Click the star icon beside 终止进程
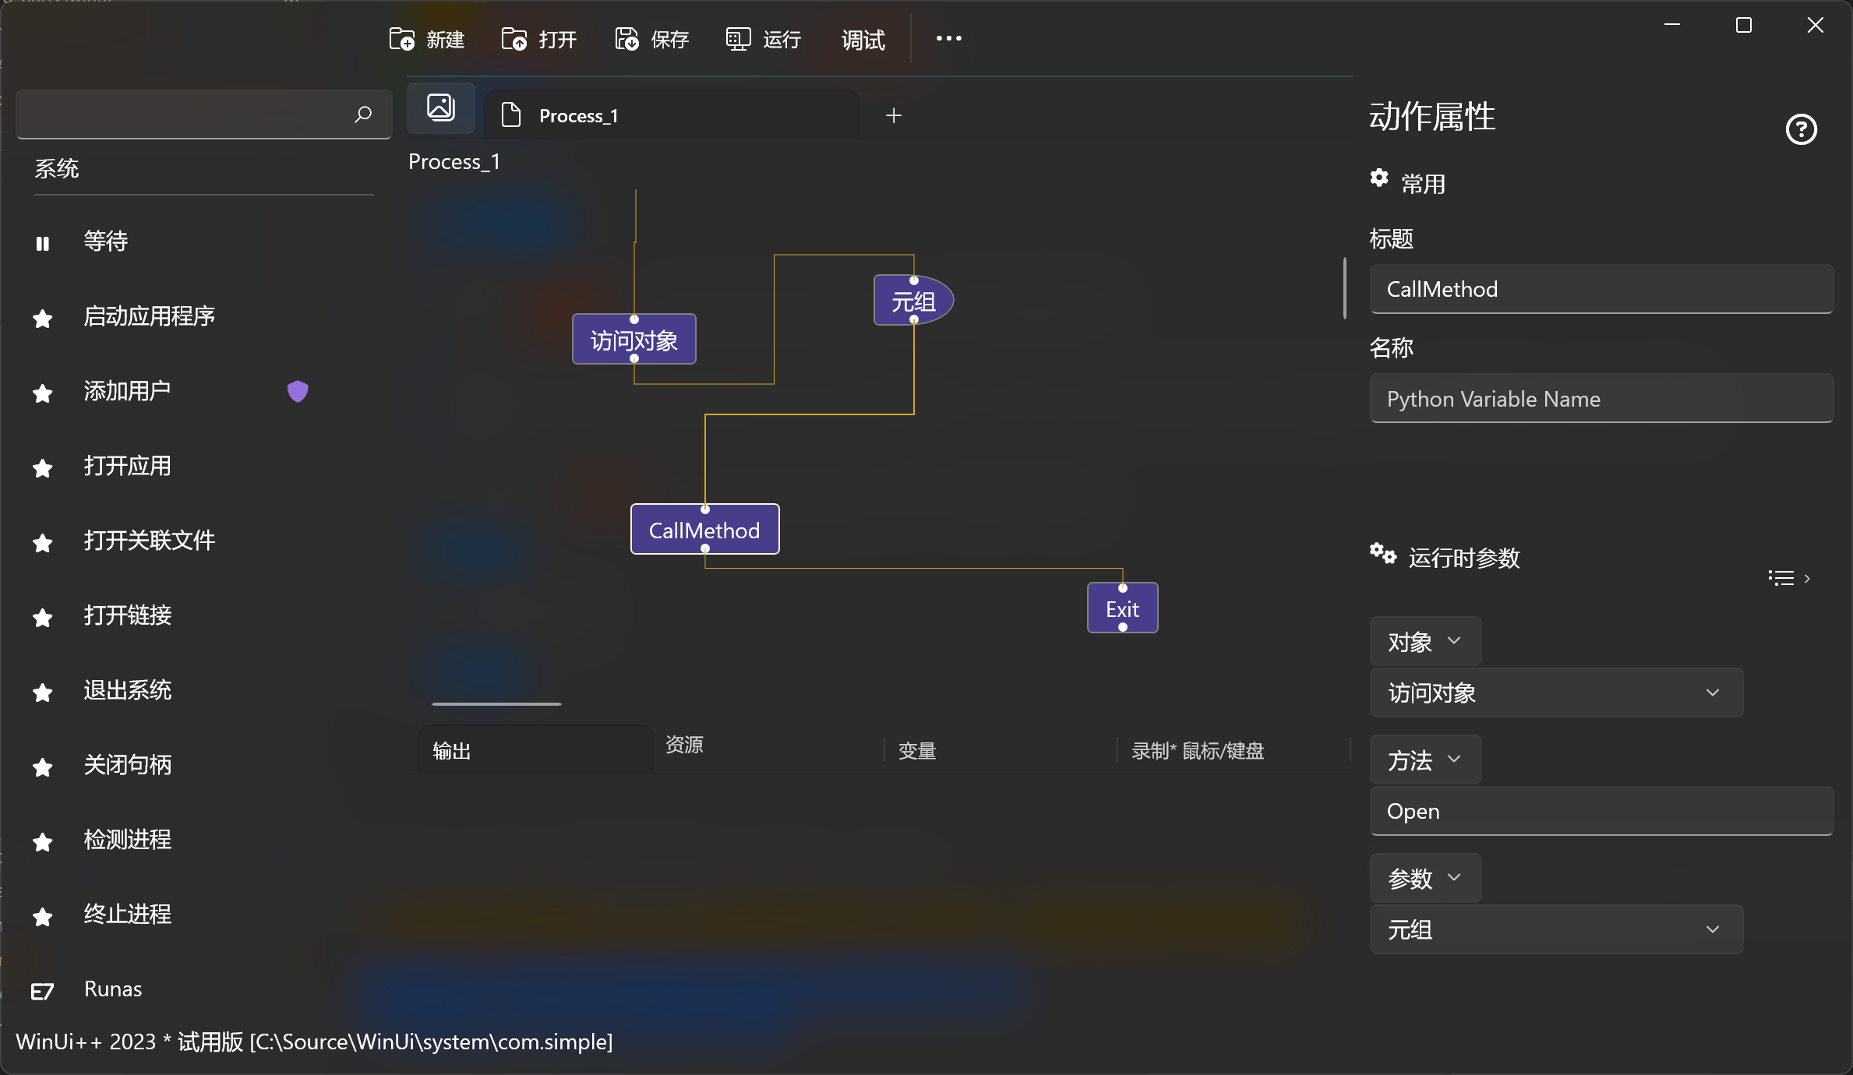The height and width of the screenshot is (1075, 1853). [x=43, y=917]
